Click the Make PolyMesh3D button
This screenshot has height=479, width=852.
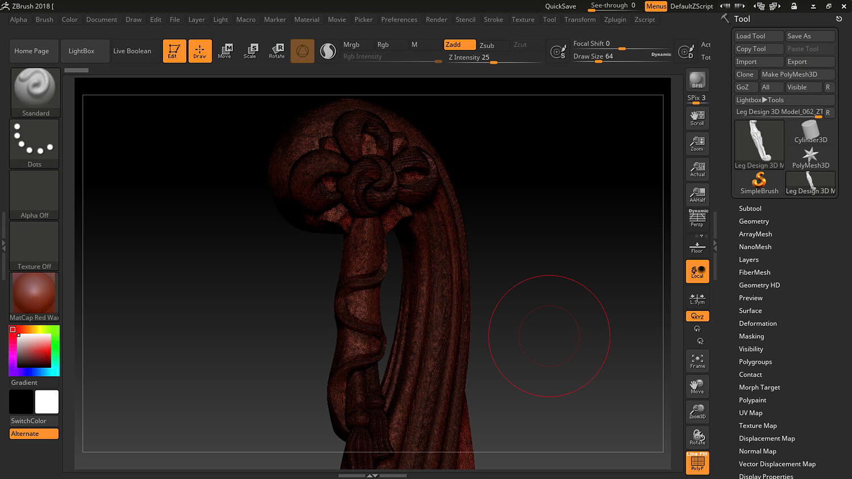coord(797,74)
